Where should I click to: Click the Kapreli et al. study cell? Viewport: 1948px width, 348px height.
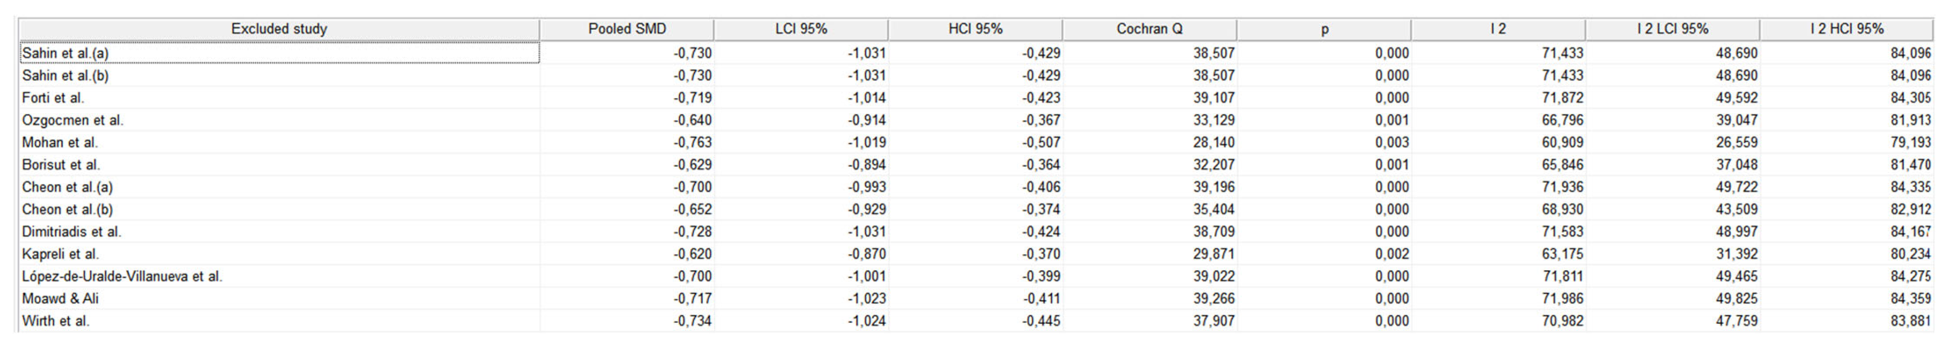61,253
